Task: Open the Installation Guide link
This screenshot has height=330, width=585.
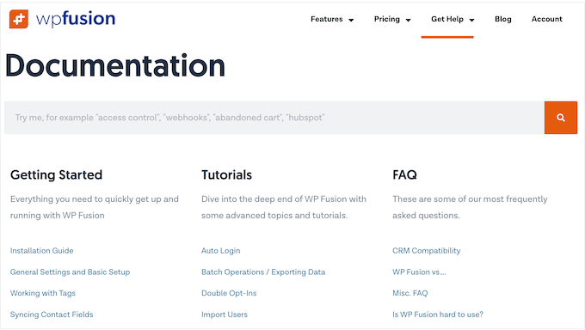Action: click(42, 251)
